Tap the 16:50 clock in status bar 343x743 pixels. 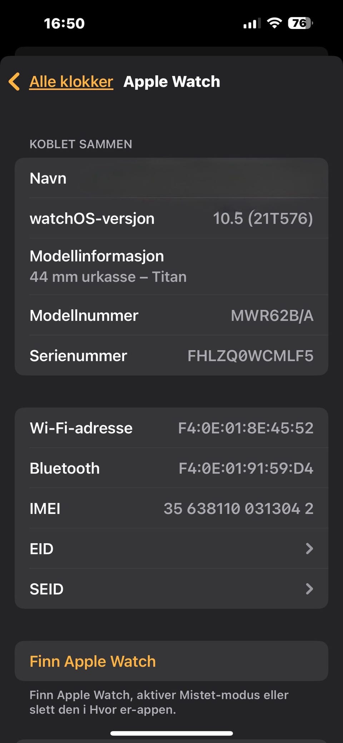(64, 24)
